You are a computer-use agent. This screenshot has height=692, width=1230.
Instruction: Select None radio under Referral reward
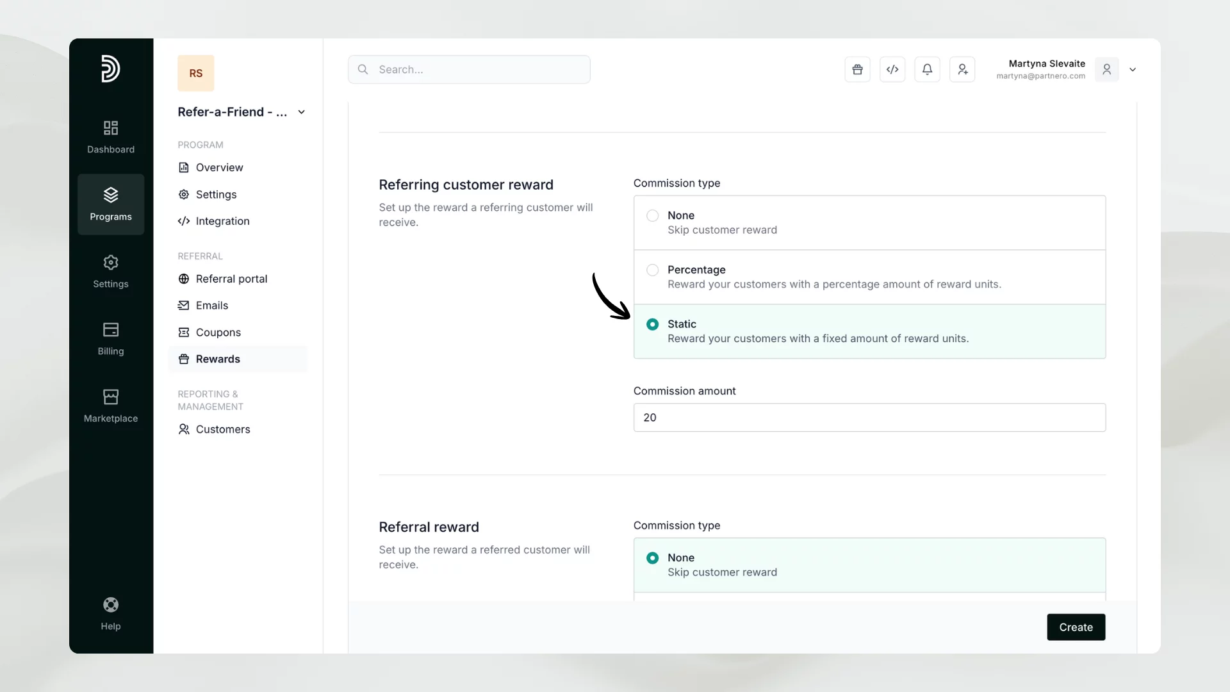click(x=652, y=558)
